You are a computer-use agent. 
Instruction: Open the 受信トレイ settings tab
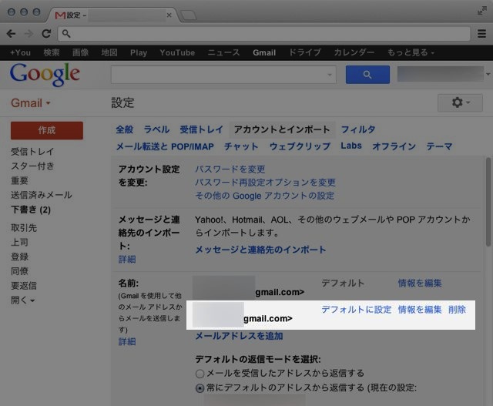(202, 129)
